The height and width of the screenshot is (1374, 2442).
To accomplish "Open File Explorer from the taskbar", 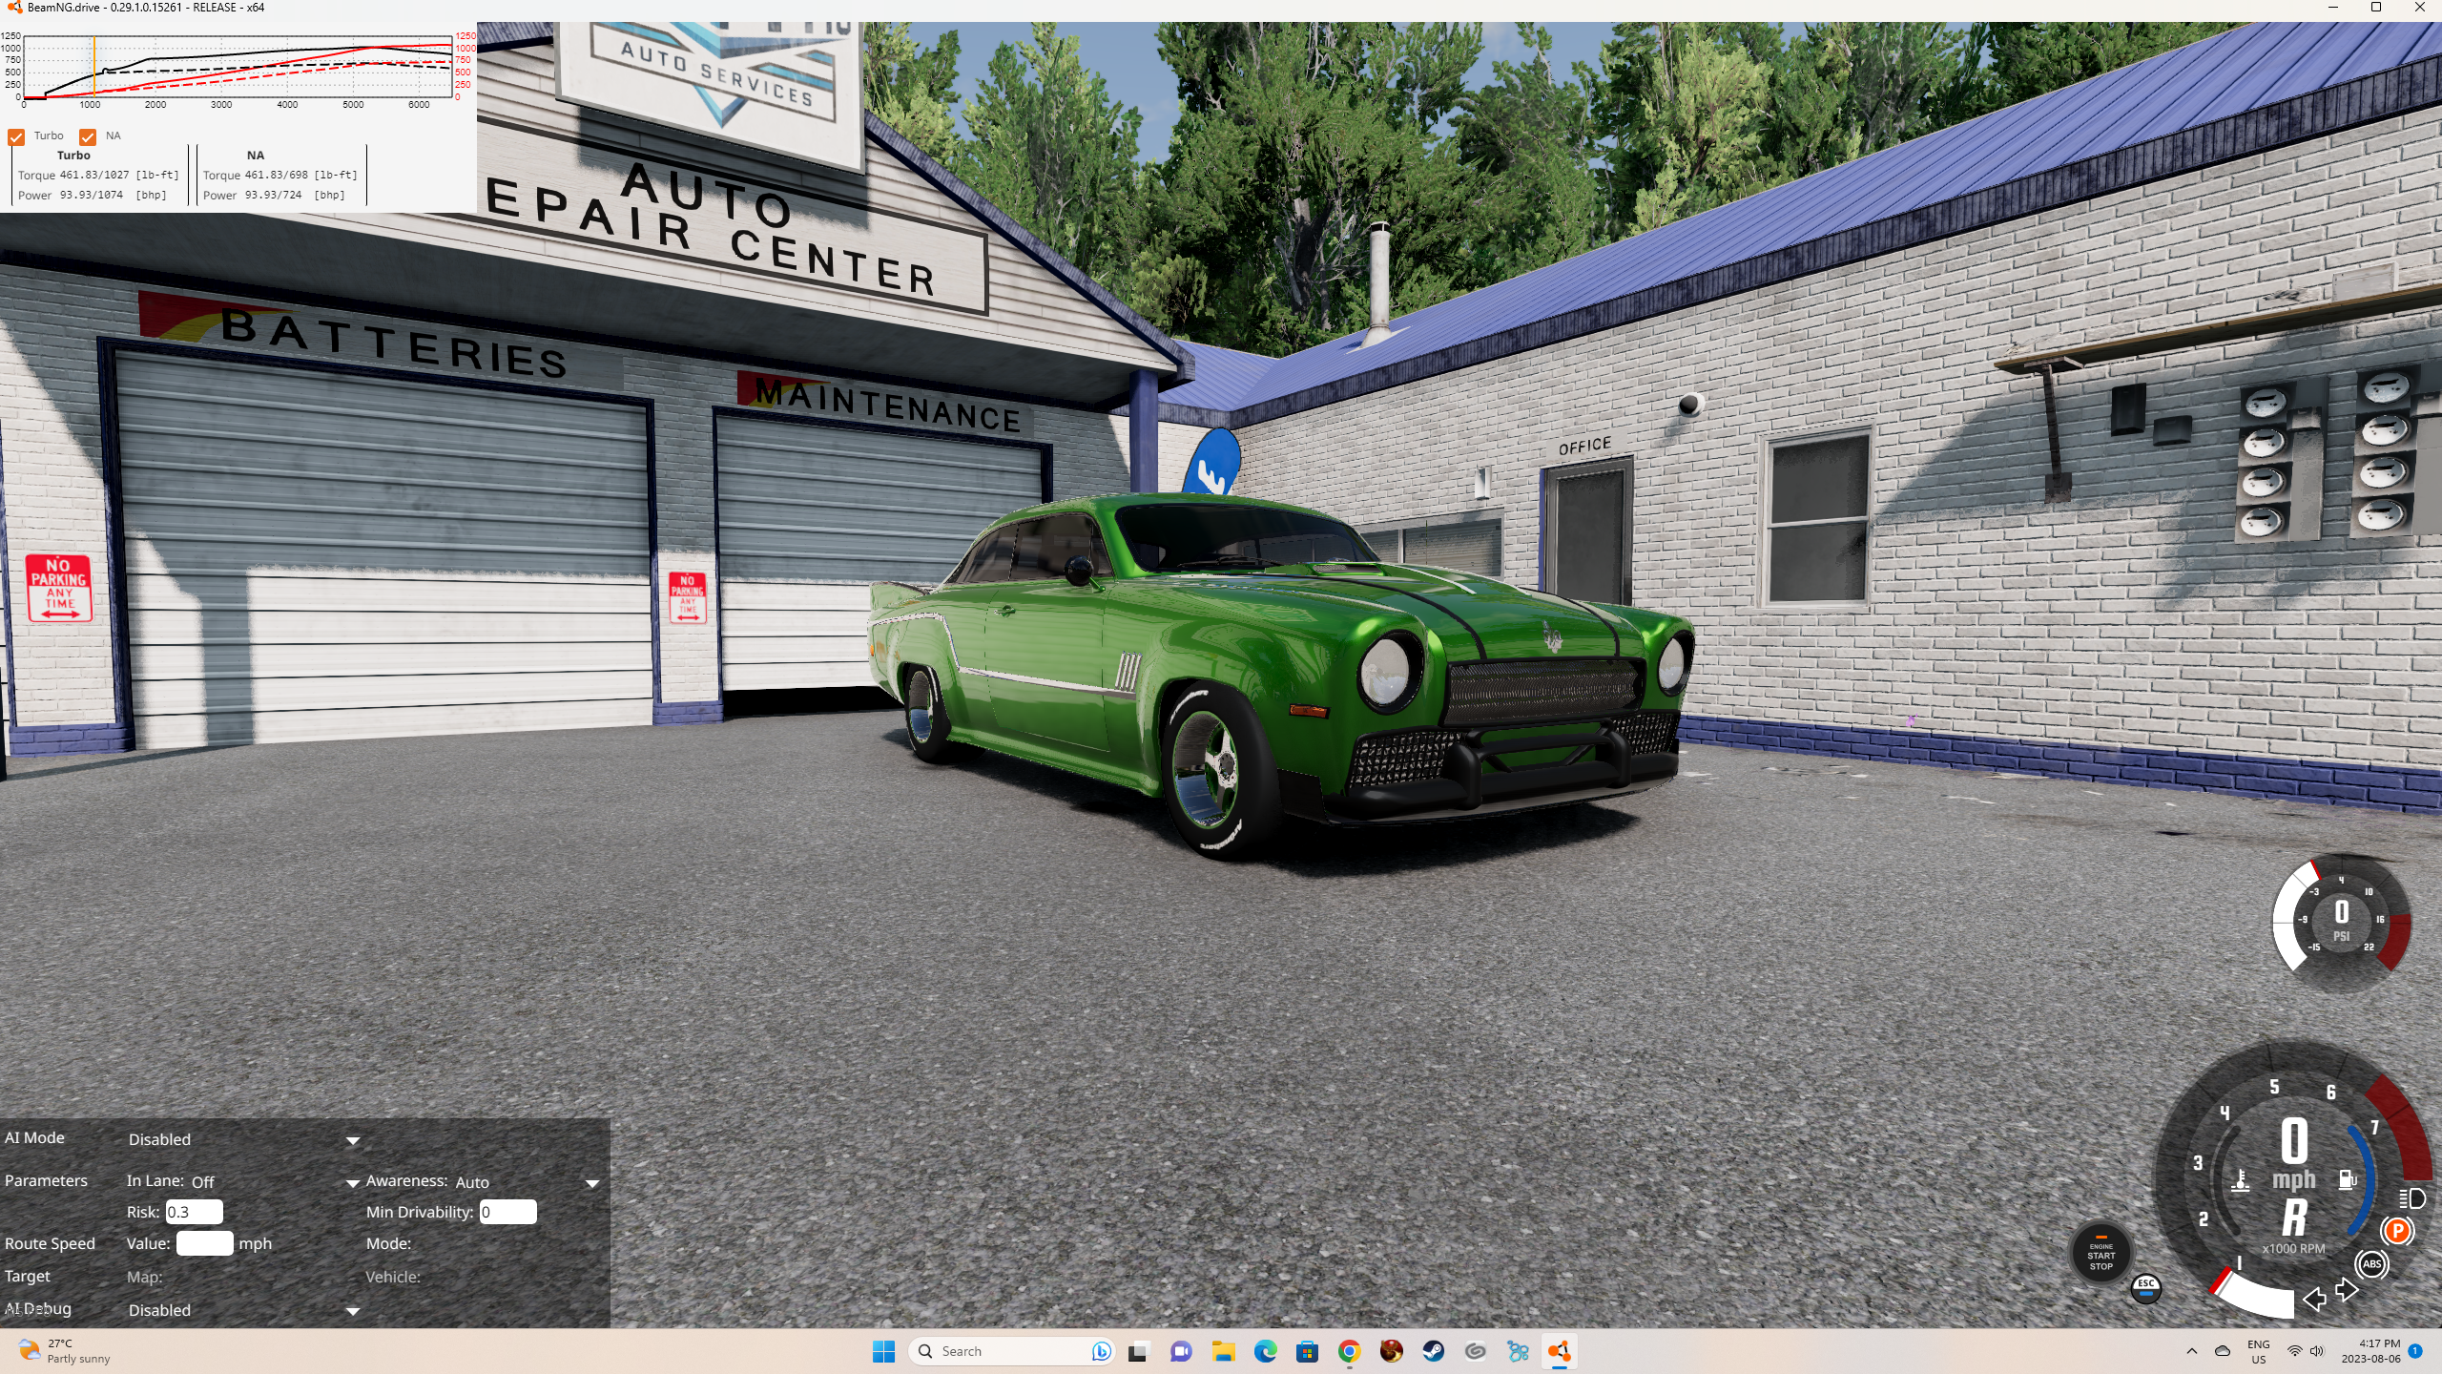I will (1223, 1351).
